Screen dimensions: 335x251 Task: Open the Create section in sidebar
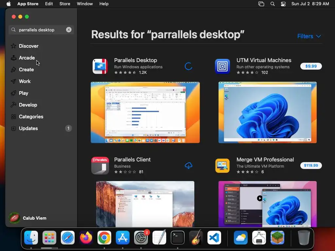point(26,69)
